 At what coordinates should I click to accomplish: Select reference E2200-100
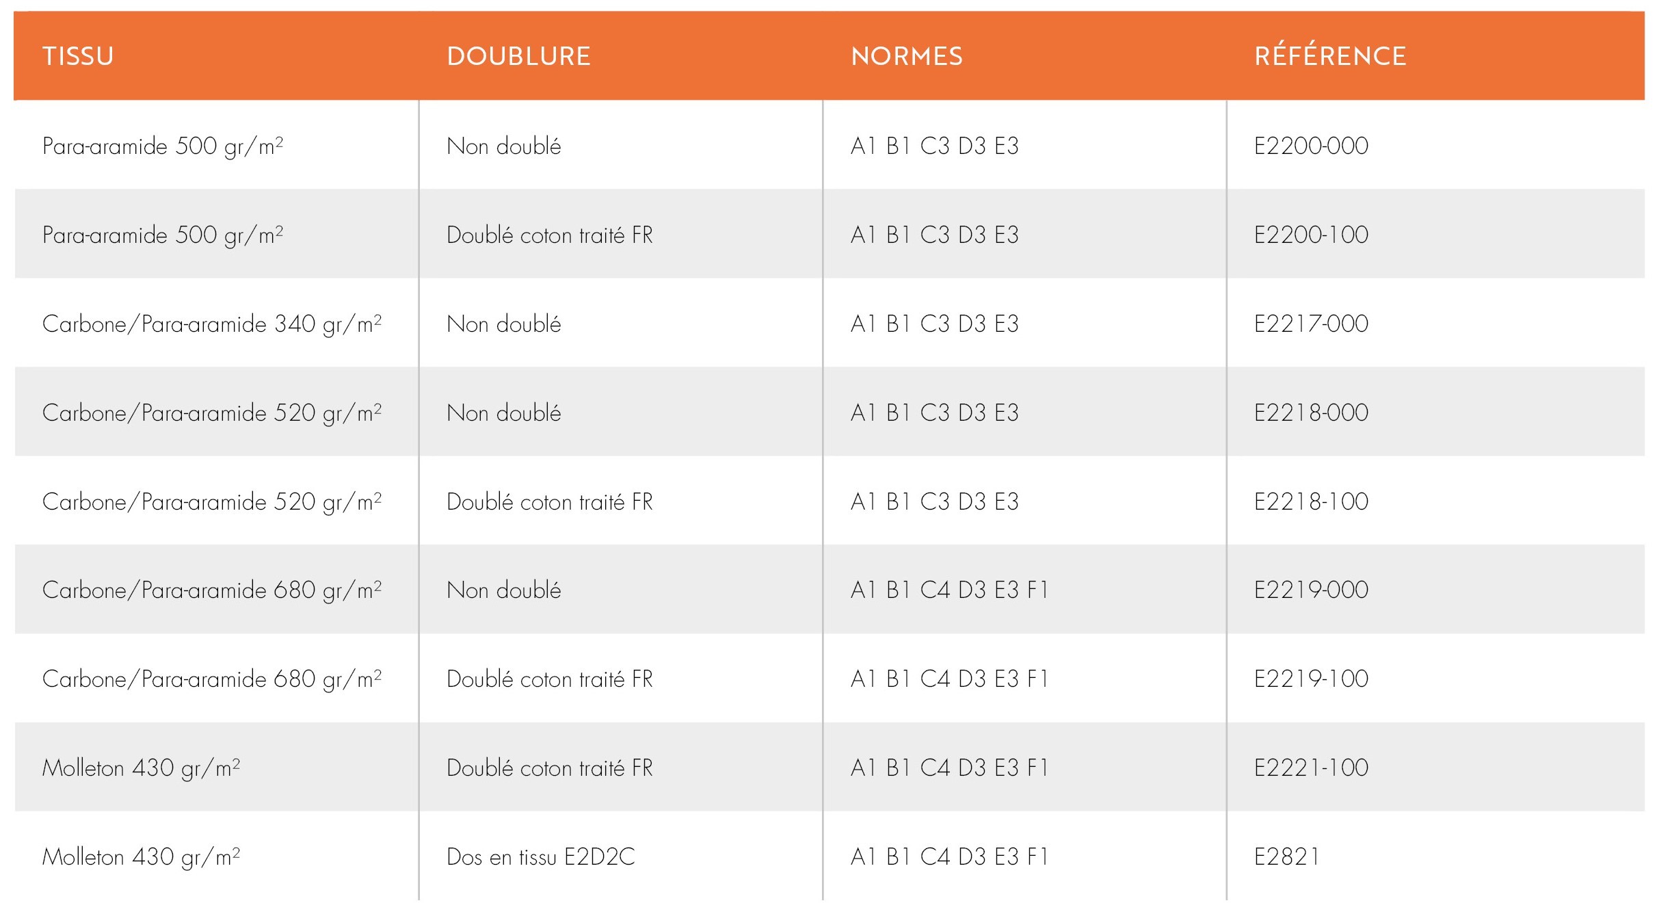[x=1311, y=235]
